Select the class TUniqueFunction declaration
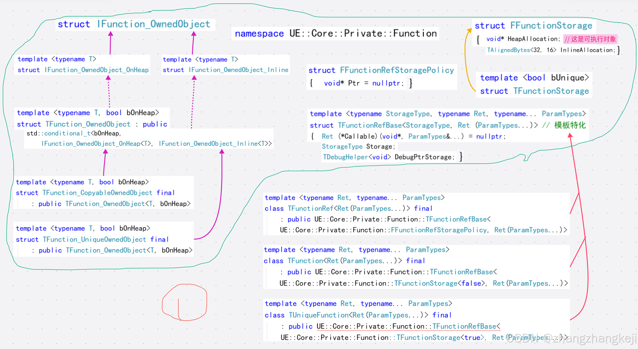The height and width of the screenshot is (349, 638). click(358, 315)
